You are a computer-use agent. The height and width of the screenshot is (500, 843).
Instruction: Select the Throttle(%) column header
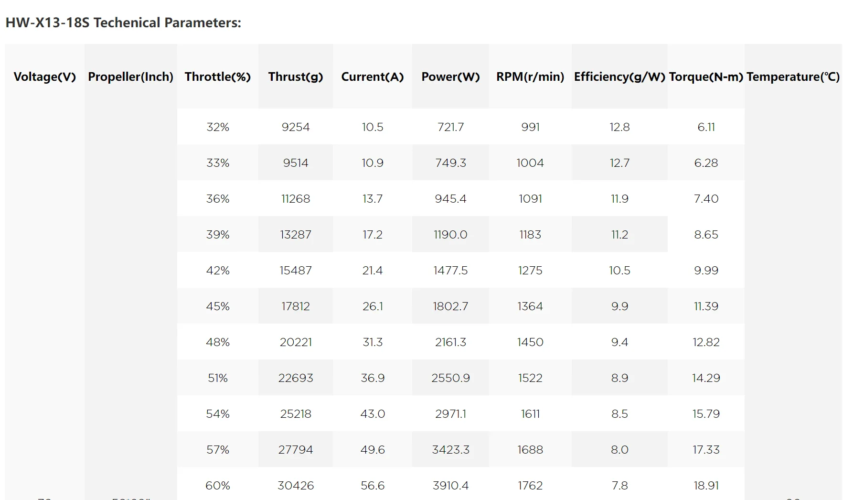click(218, 76)
